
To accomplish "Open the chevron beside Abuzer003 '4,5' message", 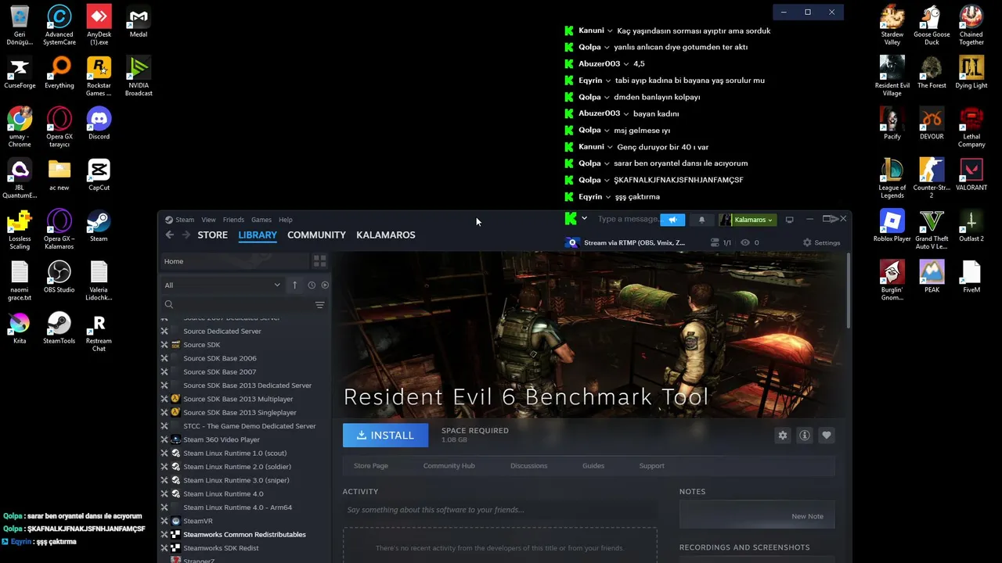I will click(626, 64).
